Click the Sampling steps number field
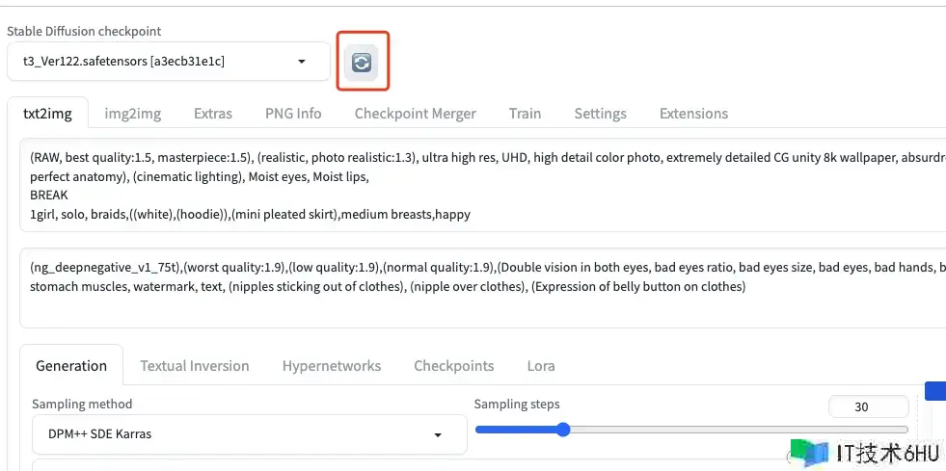Viewport: 946px width, 471px height. click(867, 406)
